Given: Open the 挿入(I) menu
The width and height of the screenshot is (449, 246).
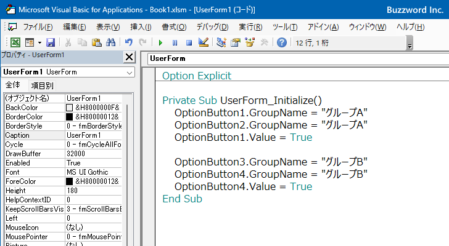Looking at the screenshot, I should (x=141, y=27).
